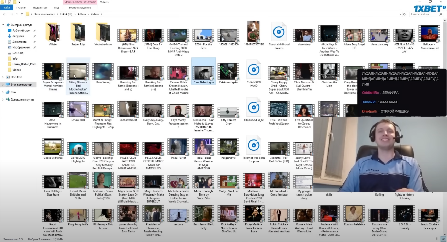This screenshot has height=242, width=447.
Task: Switch to the Вид ribbon tab
Action: click(x=56, y=7)
